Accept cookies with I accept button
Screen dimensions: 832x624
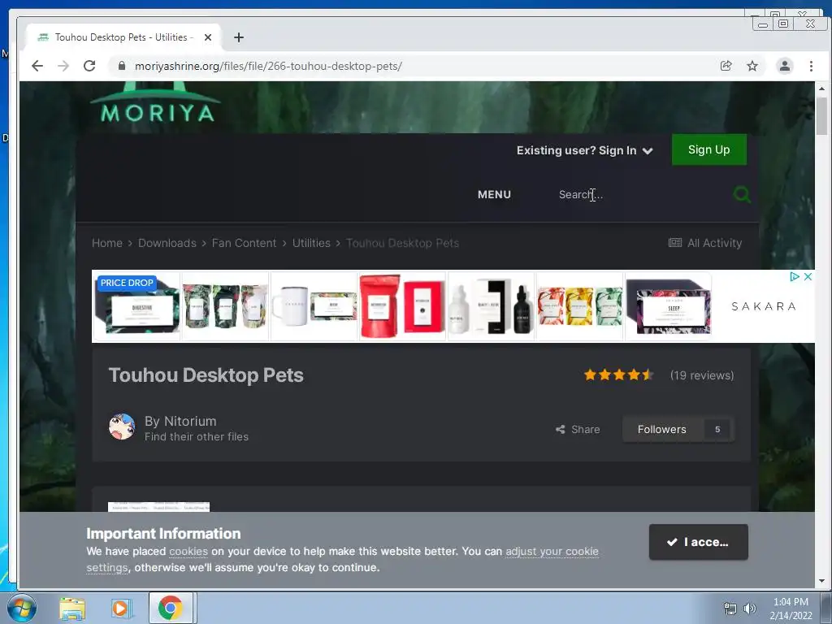[x=698, y=542]
